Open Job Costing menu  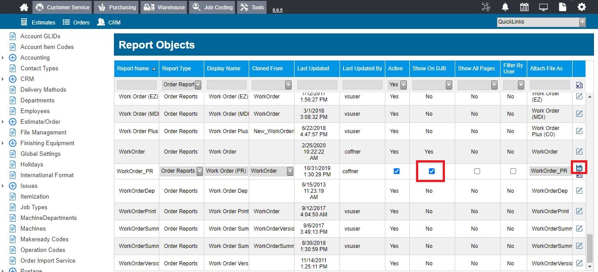coord(212,7)
